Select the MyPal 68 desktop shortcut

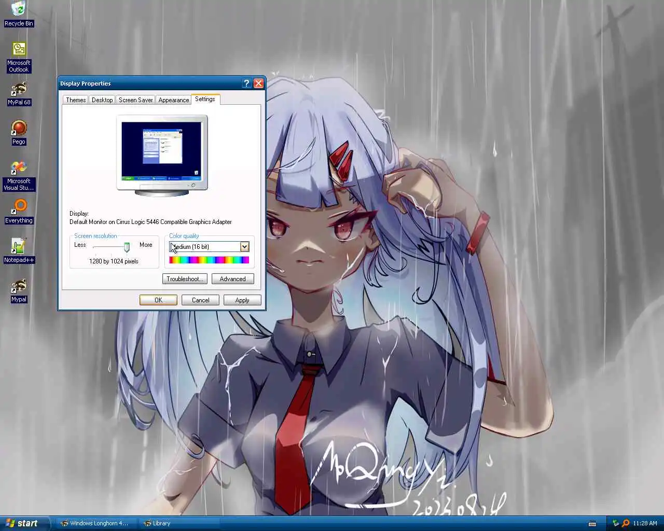coord(19,93)
